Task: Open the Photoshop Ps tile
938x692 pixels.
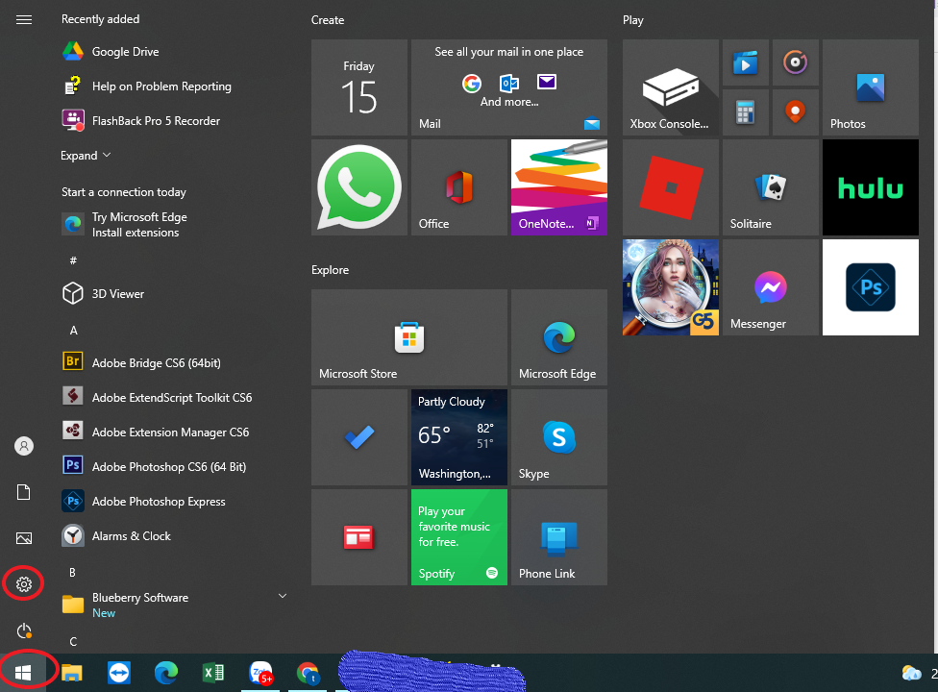Action: (x=871, y=287)
